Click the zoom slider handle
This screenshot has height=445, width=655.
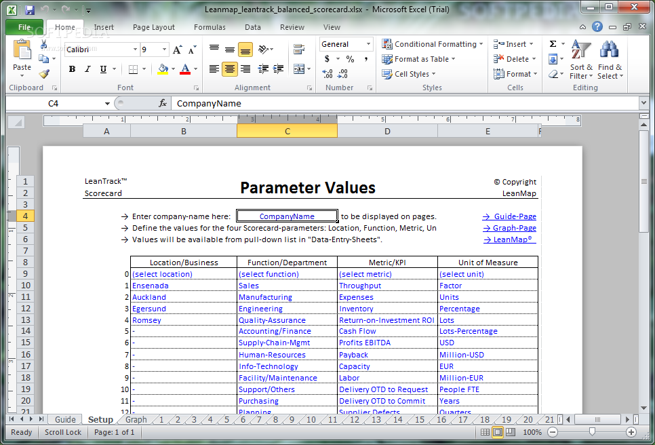[x=592, y=432]
